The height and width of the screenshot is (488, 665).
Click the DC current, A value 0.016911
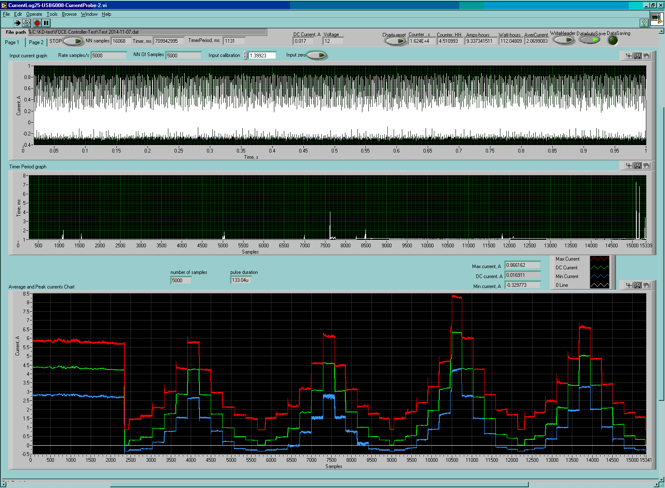tap(522, 275)
